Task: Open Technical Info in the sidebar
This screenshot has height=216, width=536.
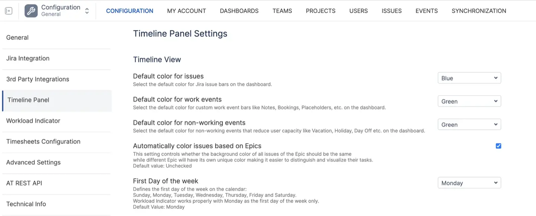Action: [x=26, y=204]
